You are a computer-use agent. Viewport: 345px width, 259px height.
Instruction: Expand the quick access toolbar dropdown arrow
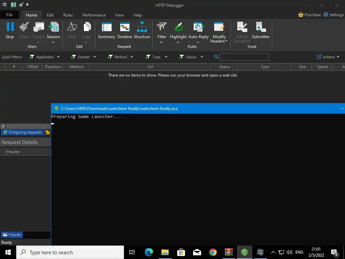pyautogui.click(x=27, y=5)
